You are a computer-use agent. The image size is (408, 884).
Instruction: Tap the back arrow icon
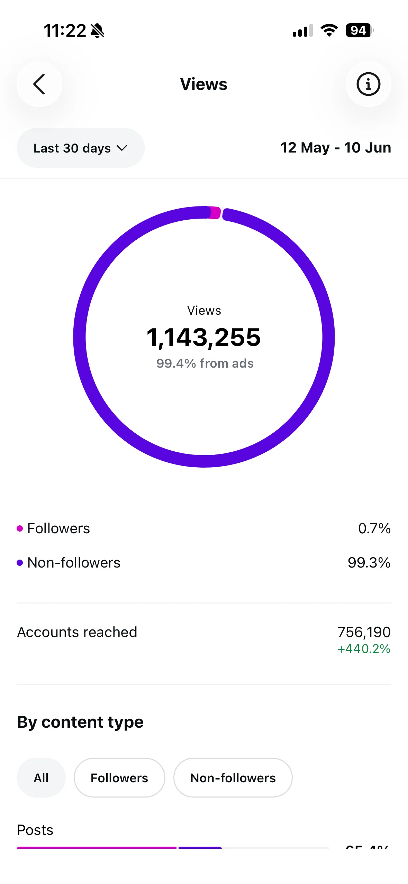click(39, 84)
